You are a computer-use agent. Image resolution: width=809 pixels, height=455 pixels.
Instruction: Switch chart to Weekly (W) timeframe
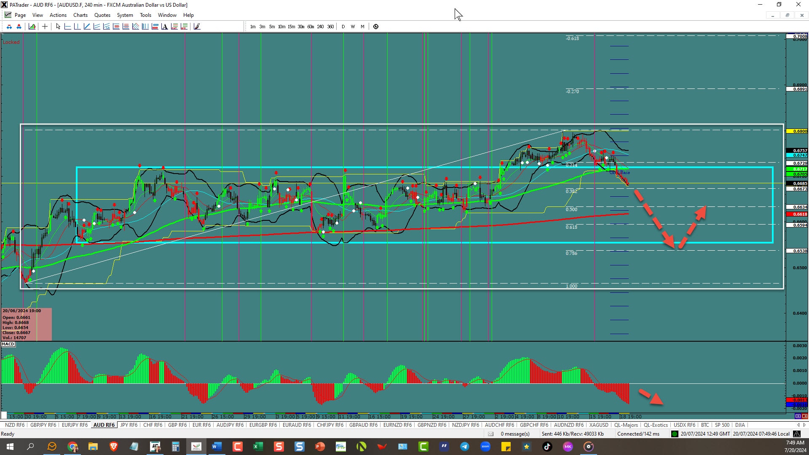[x=353, y=27]
